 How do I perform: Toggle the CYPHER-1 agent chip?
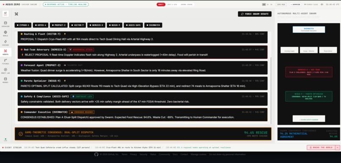23,25
